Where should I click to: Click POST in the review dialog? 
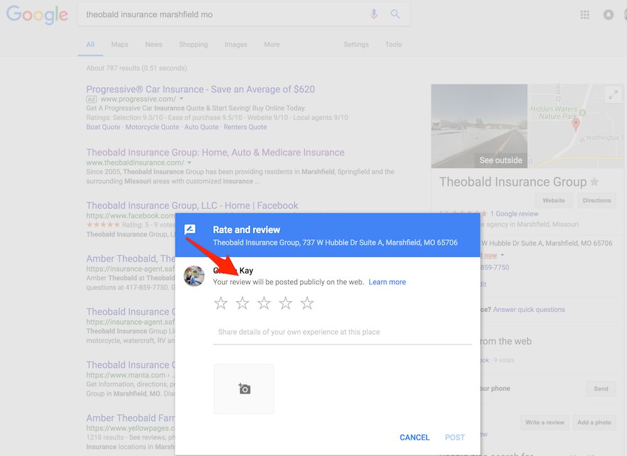[455, 438]
